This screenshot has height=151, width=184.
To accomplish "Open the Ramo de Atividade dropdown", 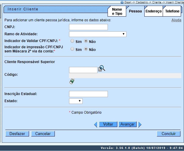I will coord(97,34).
